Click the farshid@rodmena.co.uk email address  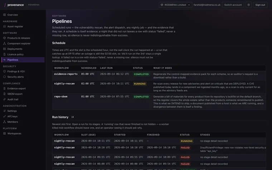(x=207, y=5)
